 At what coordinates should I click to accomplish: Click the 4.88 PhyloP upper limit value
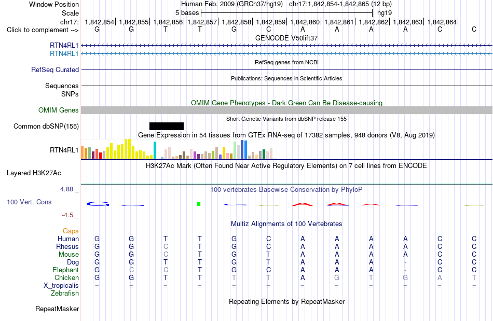[x=66, y=189]
